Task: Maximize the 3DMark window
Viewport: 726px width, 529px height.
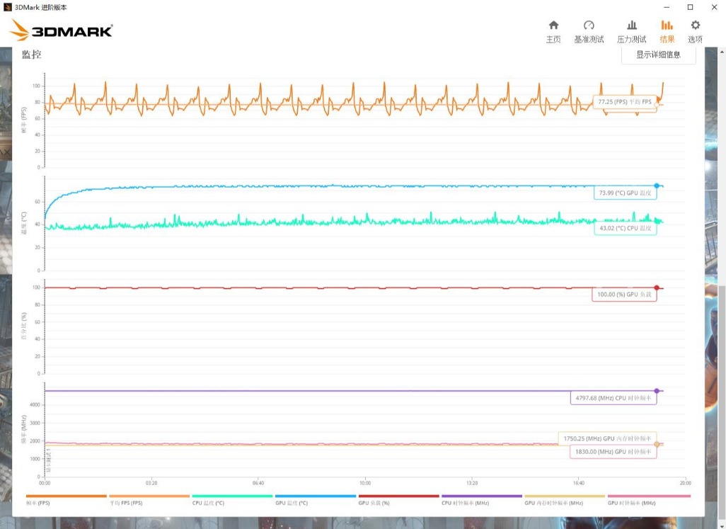Action: click(690, 6)
